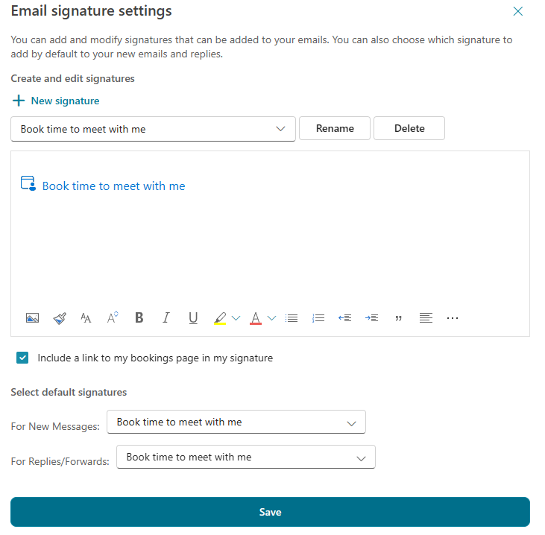Open the 'Book time to meet with me' link

[x=113, y=186]
